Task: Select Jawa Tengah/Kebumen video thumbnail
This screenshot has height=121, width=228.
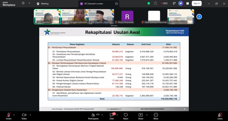Action: pyautogui.click(x=74, y=17)
